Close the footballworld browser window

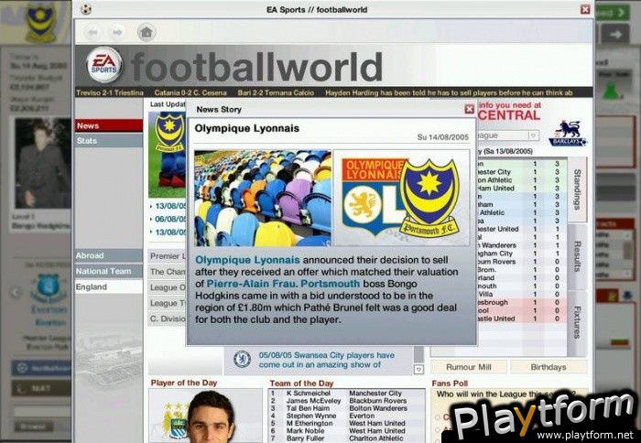(x=585, y=9)
